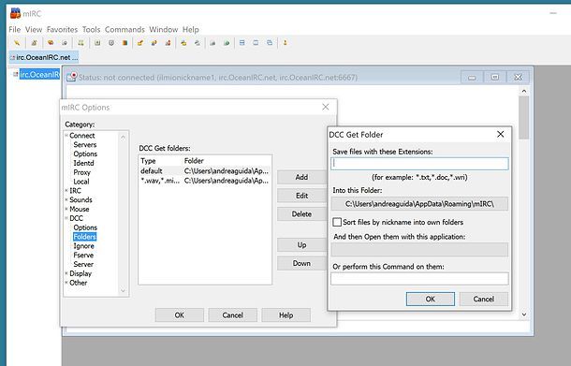The width and height of the screenshot is (571, 366).
Task: Open the Window menu
Action: coord(164,30)
